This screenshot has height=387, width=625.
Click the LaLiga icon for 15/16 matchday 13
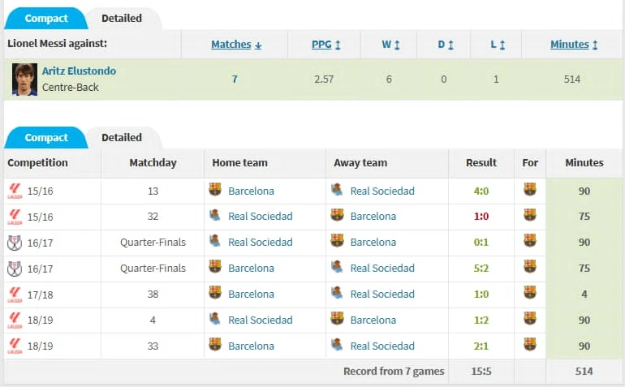click(15, 191)
